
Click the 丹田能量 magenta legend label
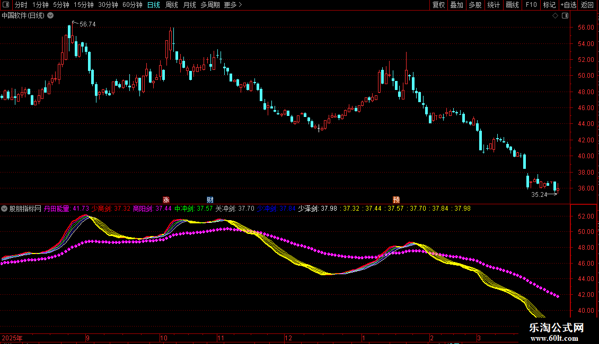click(57, 209)
